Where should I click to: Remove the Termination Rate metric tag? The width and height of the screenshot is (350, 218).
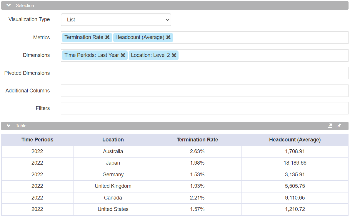tap(107, 37)
